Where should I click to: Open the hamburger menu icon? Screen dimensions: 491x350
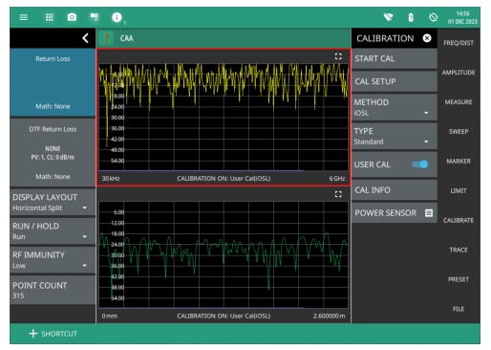tap(24, 17)
